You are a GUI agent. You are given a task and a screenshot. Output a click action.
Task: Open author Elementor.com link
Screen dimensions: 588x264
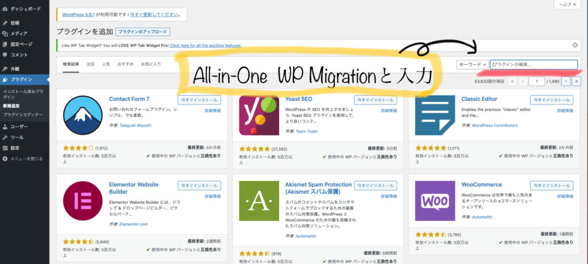click(x=133, y=224)
